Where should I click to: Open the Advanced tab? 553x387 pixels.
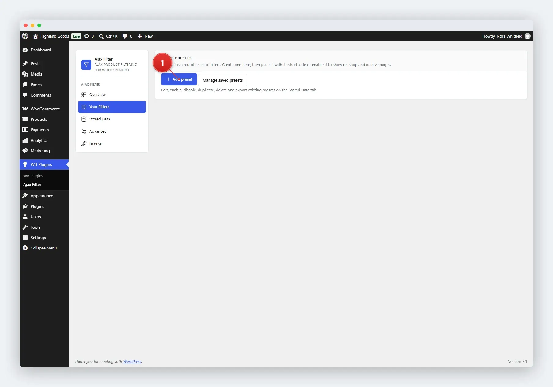click(x=112, y=131)
